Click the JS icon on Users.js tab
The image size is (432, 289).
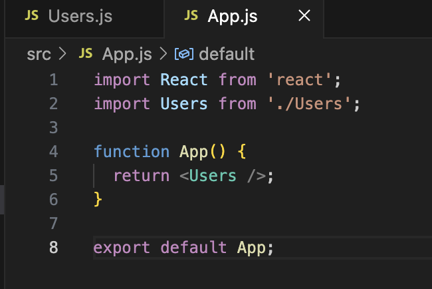click(x=31, y=15)
